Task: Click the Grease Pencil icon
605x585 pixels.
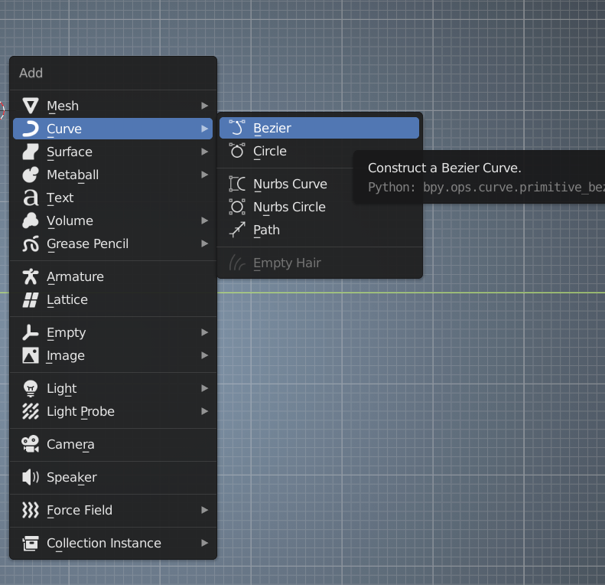Action: pyautogui.click(x=31, y=243)
